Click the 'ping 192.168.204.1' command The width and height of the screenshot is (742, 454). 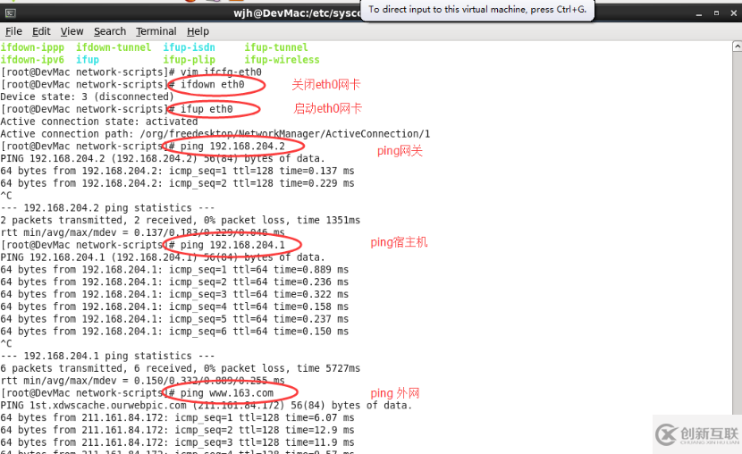pyautogui.click(x=232, y=245)
